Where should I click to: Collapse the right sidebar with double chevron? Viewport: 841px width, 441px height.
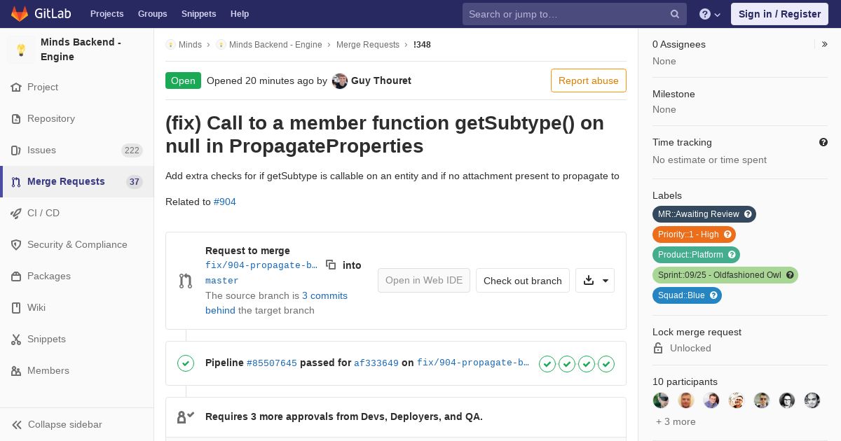(825, 44)
